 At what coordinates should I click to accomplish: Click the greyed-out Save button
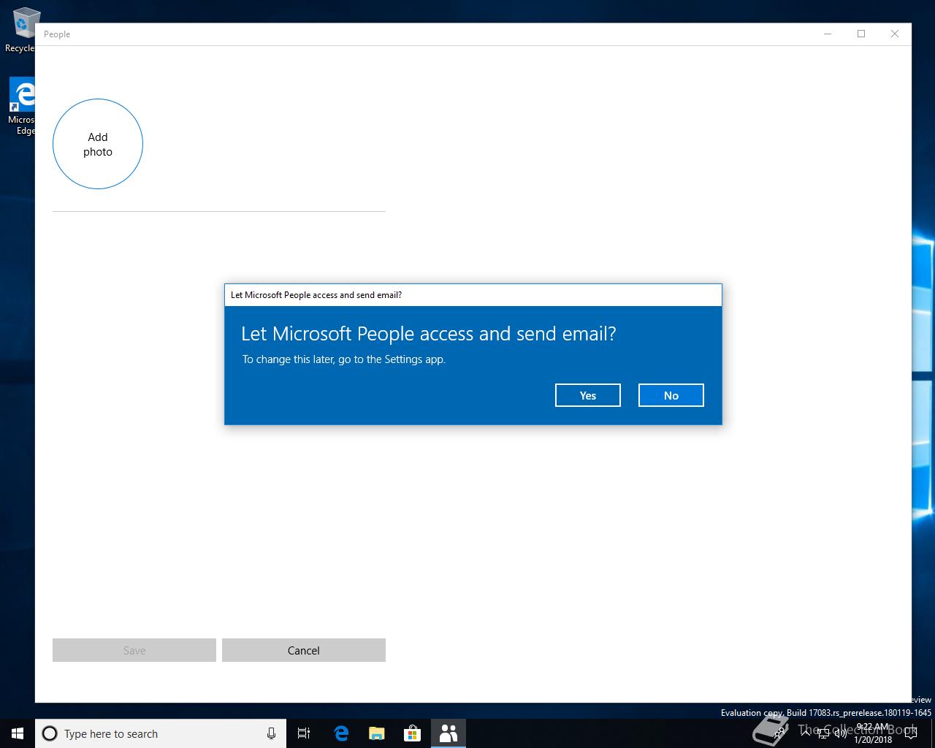pos(134,650)
